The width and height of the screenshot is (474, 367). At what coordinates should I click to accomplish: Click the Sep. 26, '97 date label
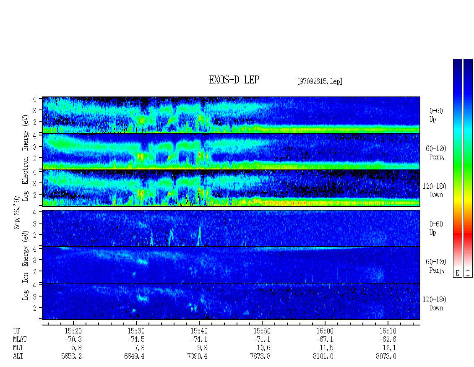click(x=17, y=212)
